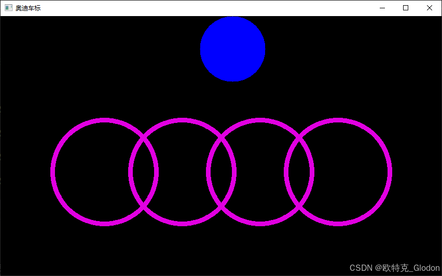Close the 奥迪车标 window

click(430, 8)
